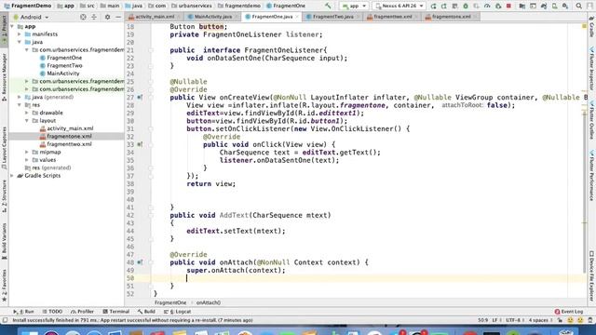This screenshot has height=335, width=596.
Task: Open the AVD Manager icon in toolbar
Action: click(555, 7)
